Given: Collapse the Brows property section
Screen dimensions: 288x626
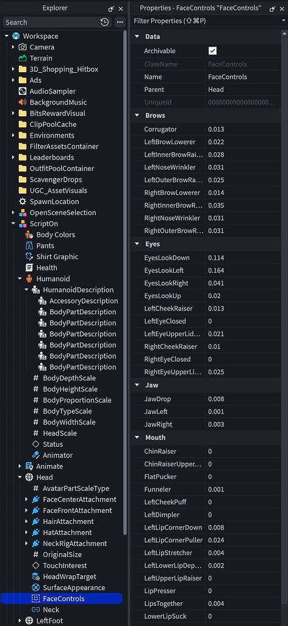Looking at the screenshot, I should tap(137, 116).
